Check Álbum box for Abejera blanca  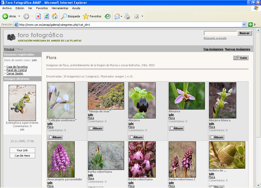click(212, 137)
